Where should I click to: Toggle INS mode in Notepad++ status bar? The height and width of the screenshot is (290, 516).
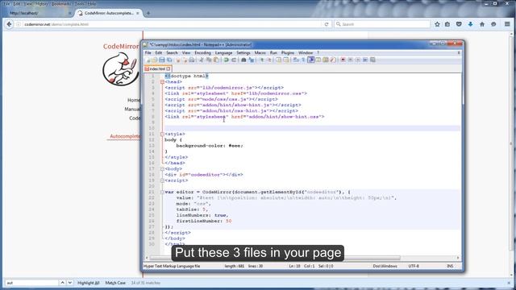450,266
